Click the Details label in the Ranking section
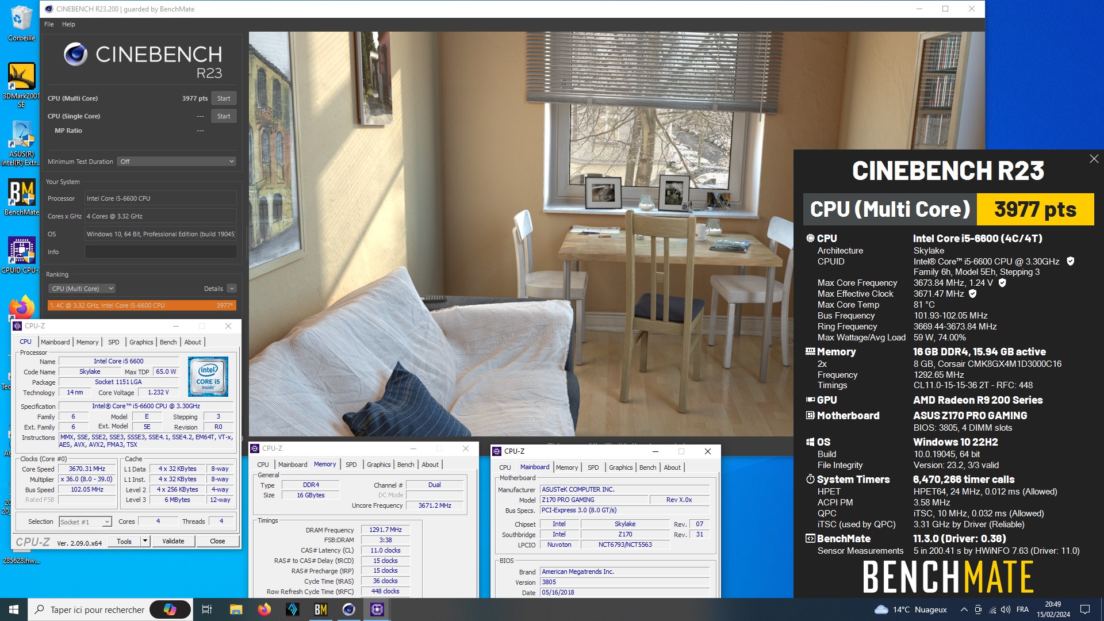This screenshot has height=621, width=1104. click(x=213, y=289)
